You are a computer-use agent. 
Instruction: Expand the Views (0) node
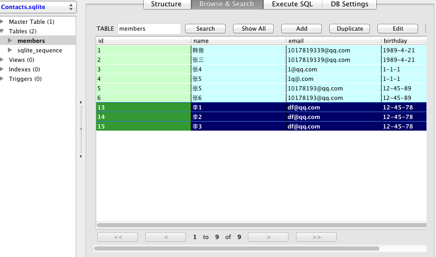click(2, 60)
